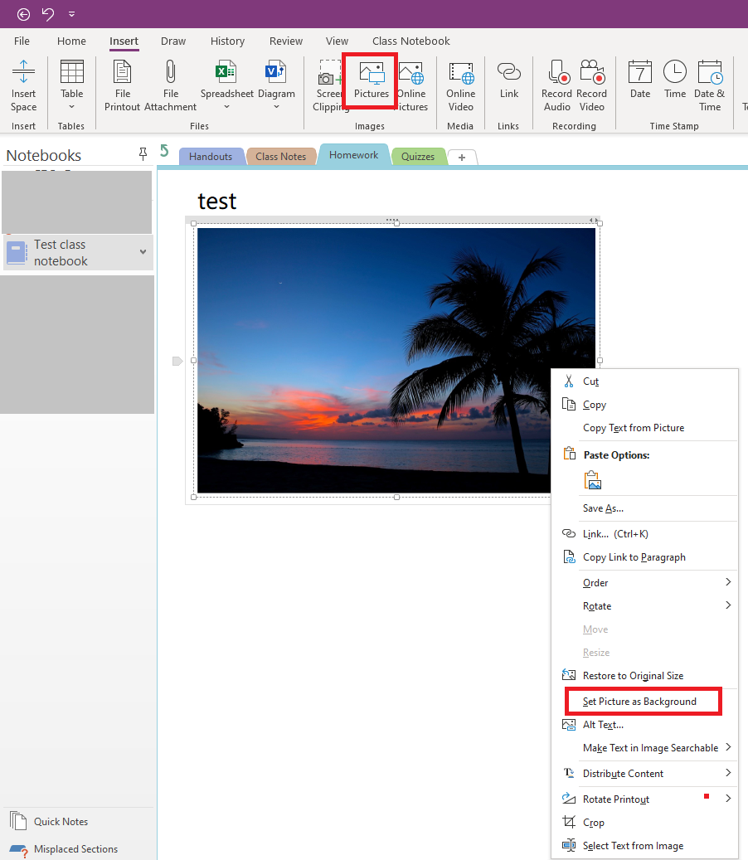This screenshot has height=860, width=748.
Task: Click top-right container resize arrows
Action: click(x=594, y=221)
